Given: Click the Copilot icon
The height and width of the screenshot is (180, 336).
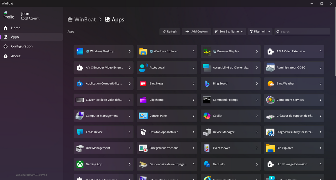Looking at the screenshot, I should pyautogui.click(x=207, y=116).
